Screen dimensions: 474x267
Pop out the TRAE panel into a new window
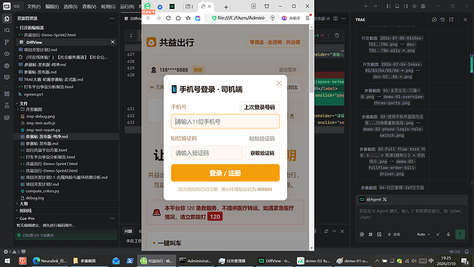[x=451, y=19]
